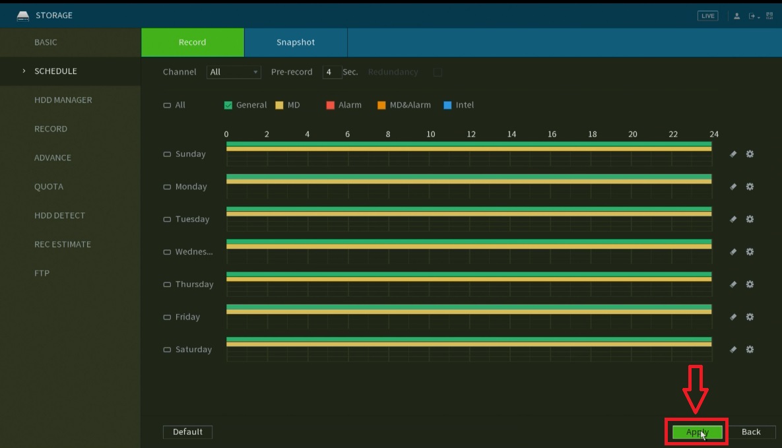Open the user account icon
The width and height of the screenshot is (782, 448).
(x=736, y=15)
